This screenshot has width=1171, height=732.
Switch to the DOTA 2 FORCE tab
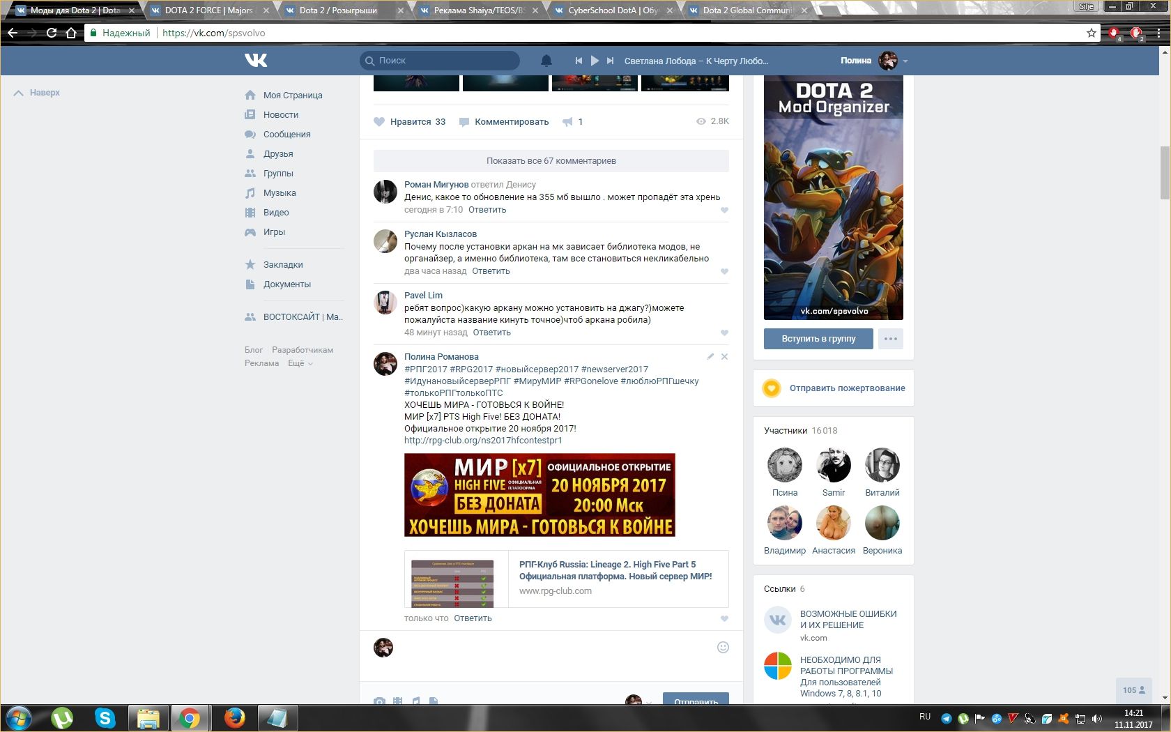tap(208, 10)
